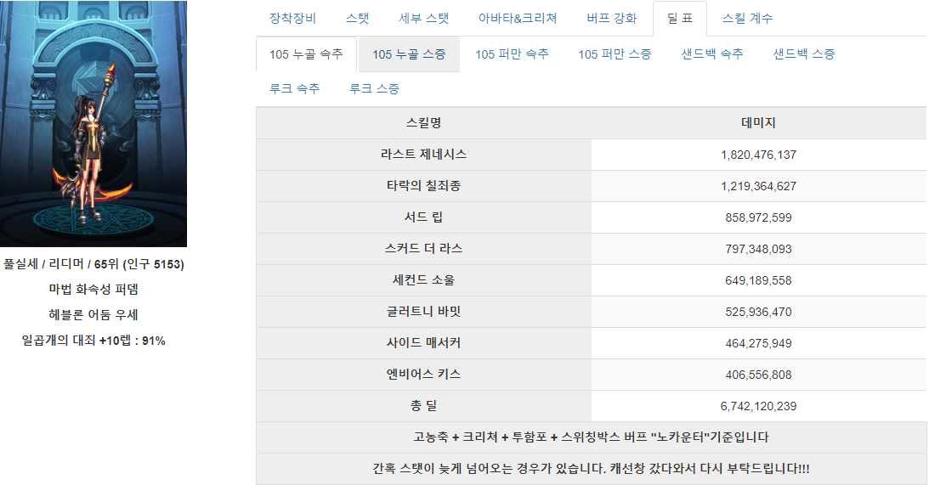The width and height of the screenshot is (929, 485).
Task: Click damage value 1,820,476,137
Action: (758, 155)
